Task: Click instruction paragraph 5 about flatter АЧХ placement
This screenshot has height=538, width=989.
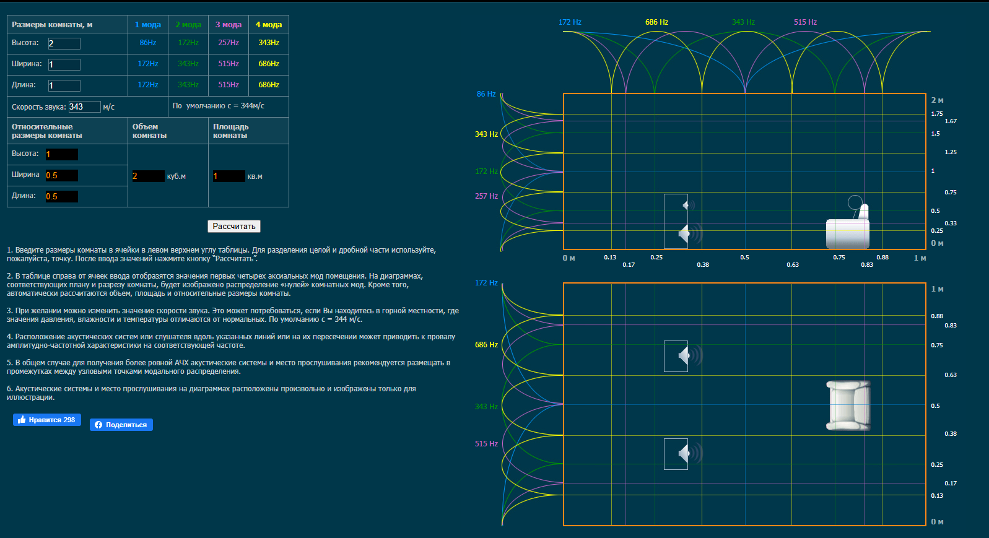Action: (229, 367)
